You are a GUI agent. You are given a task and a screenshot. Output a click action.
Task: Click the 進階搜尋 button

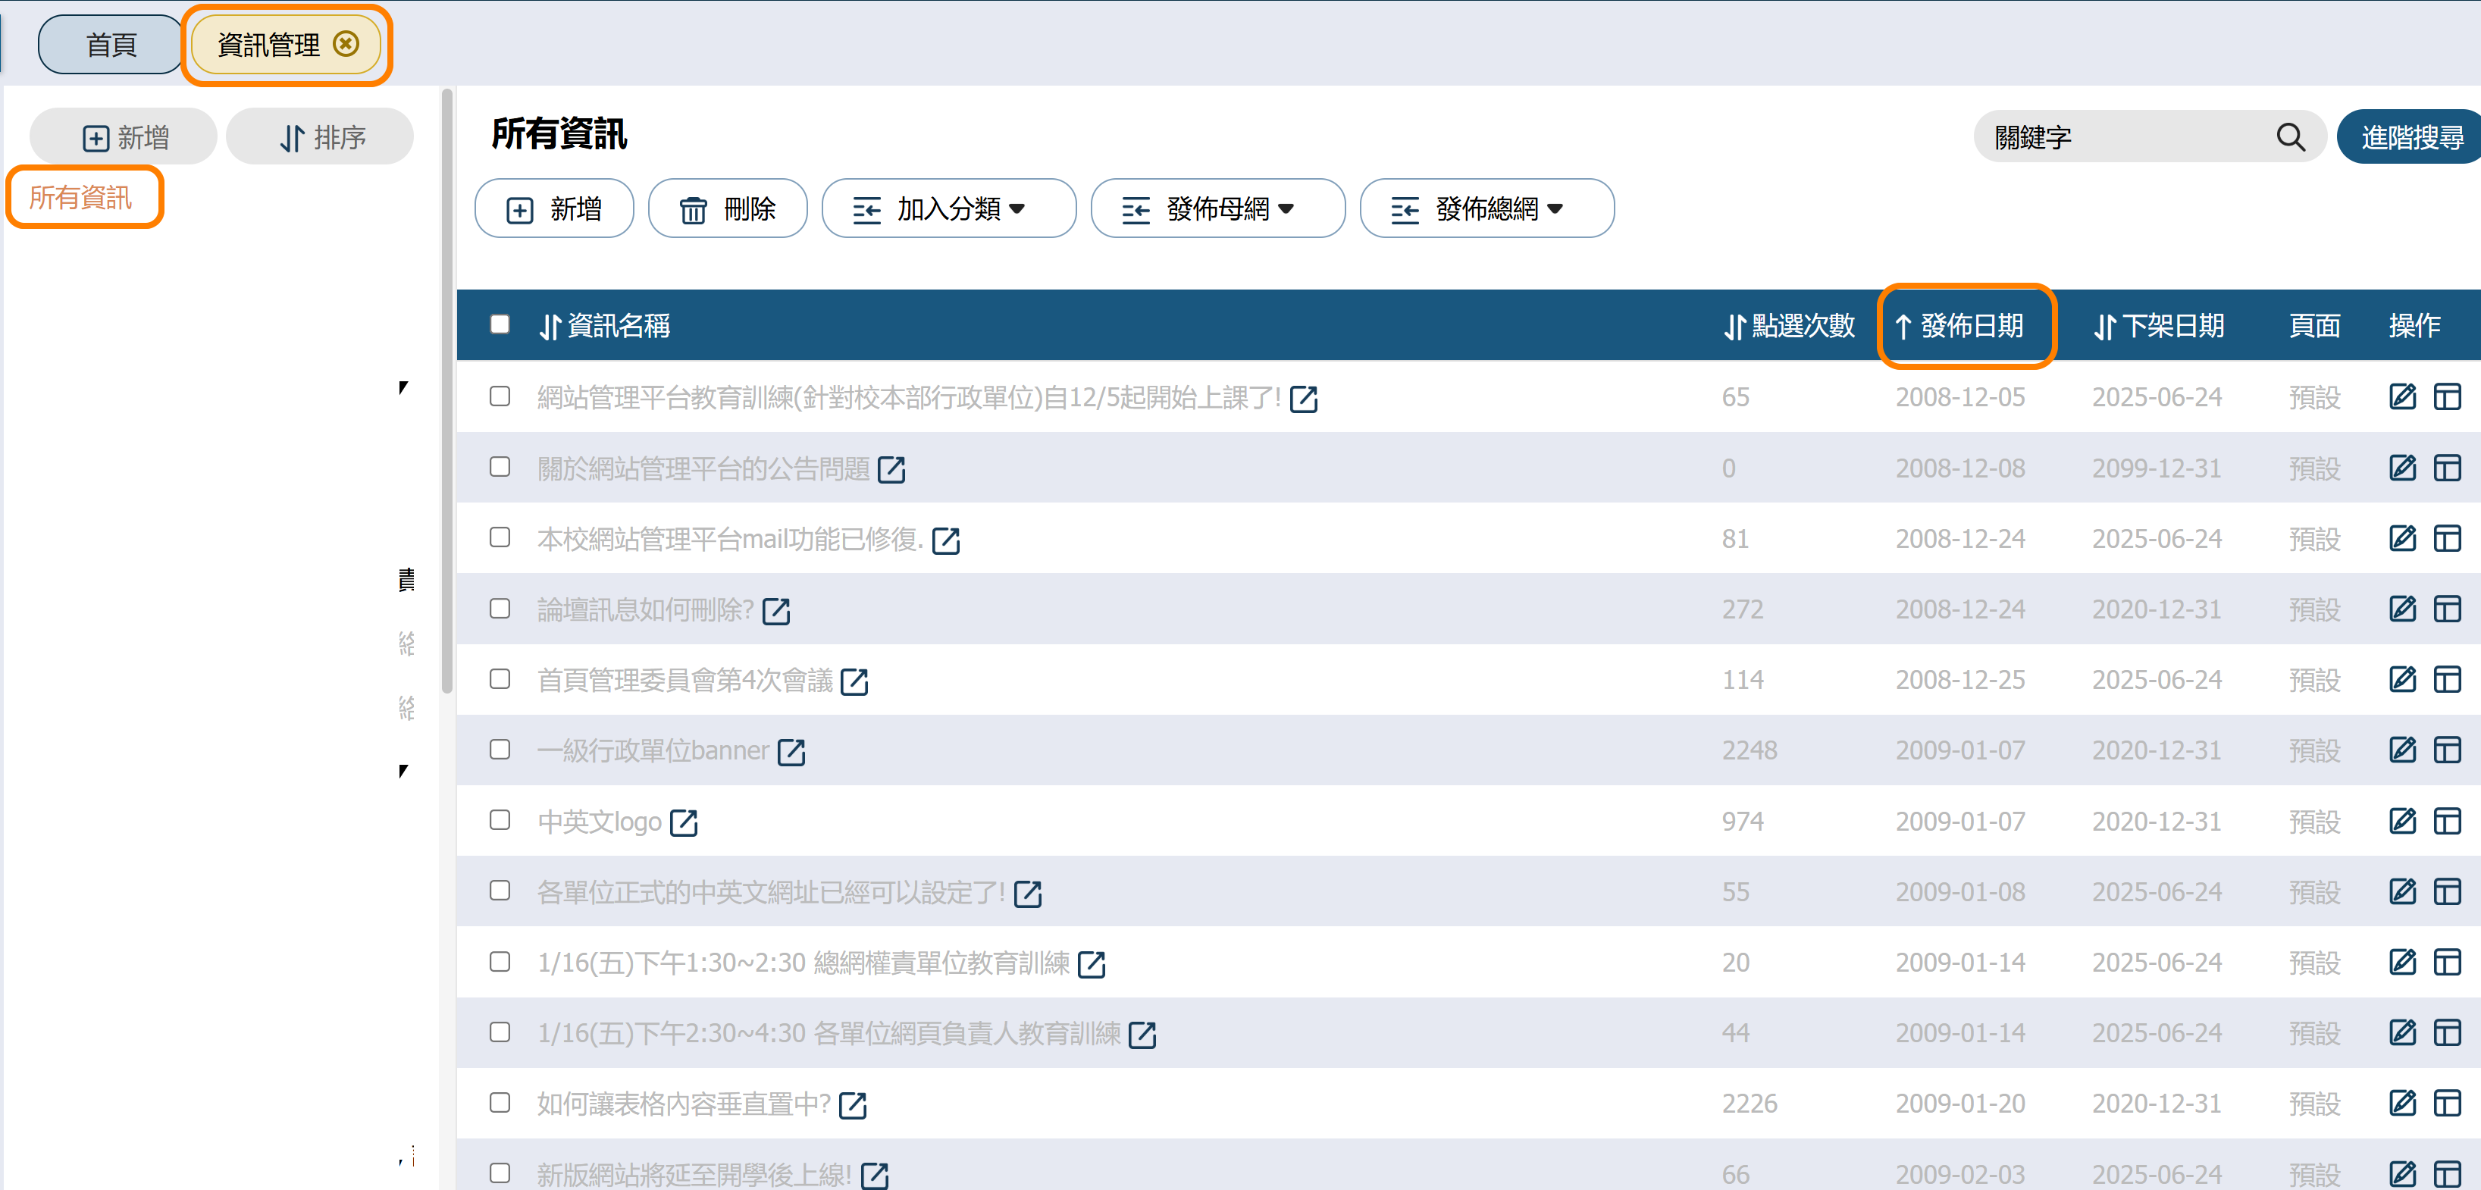tap(2411, 138)
